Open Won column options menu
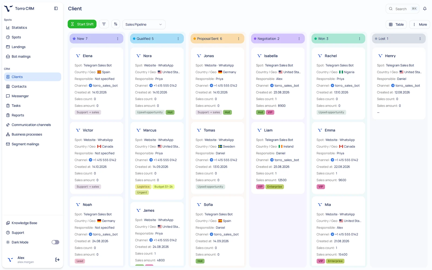The image size is (432, 270). pyautogui.click(x=360, y=39)
